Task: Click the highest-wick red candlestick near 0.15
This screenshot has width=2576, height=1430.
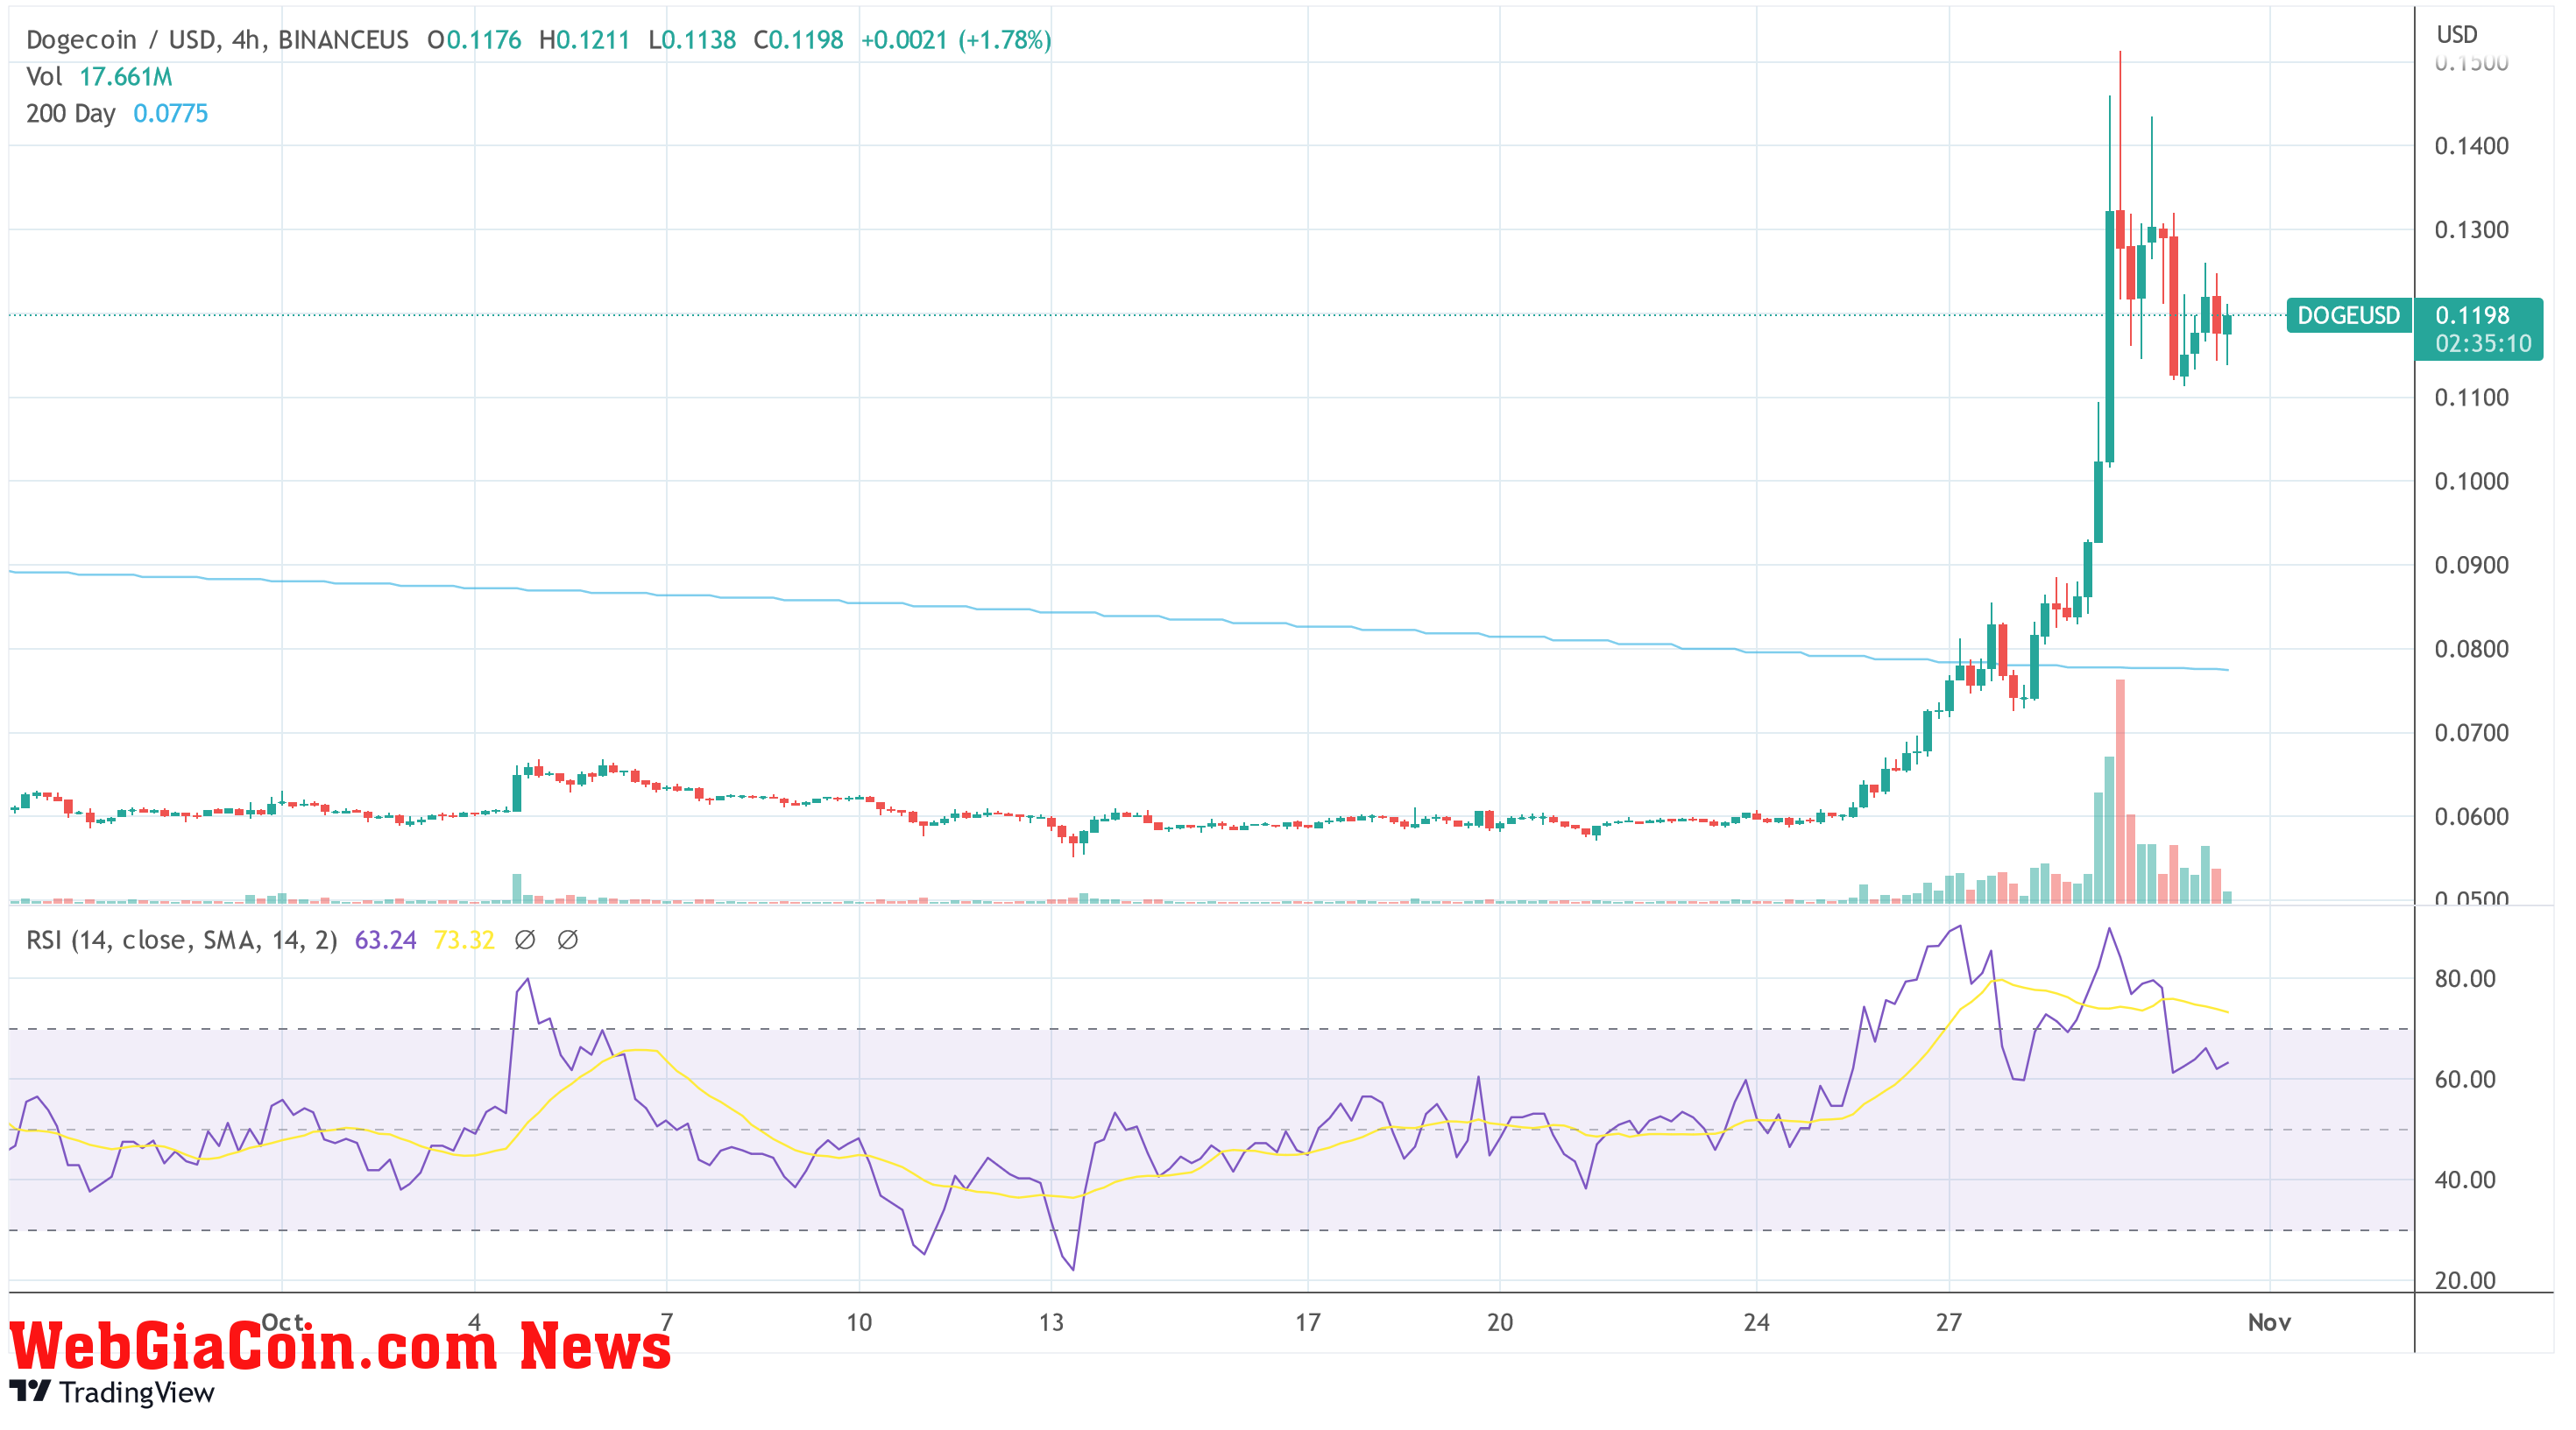Action: [x=2120, y=229]
